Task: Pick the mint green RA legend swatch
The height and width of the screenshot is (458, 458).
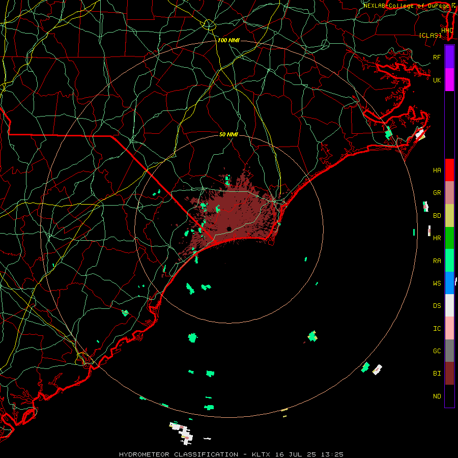Action: click(x=449, y=261)
